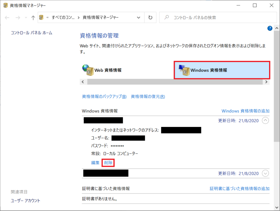
Task: Click the search magnifier icon
Action: coord(167,17)
